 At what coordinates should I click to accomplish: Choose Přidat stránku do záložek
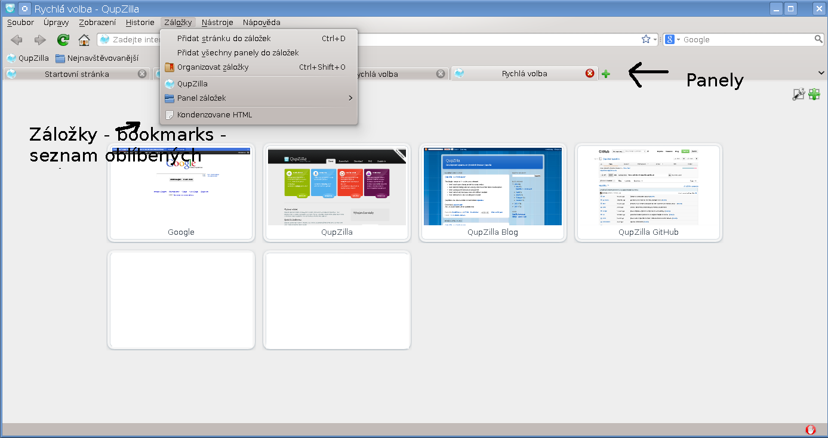click(258, 39)
